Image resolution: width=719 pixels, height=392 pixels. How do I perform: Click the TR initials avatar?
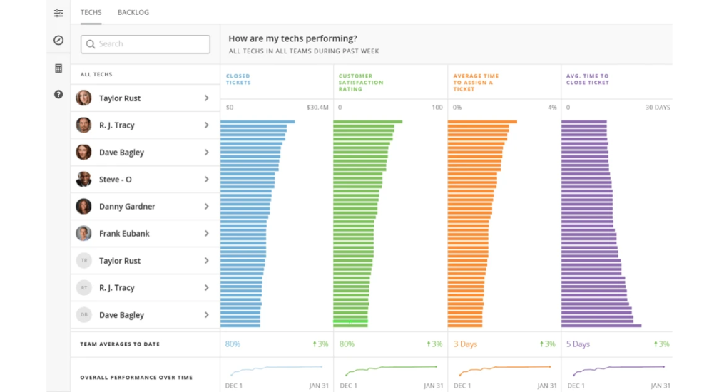(84, 261)
